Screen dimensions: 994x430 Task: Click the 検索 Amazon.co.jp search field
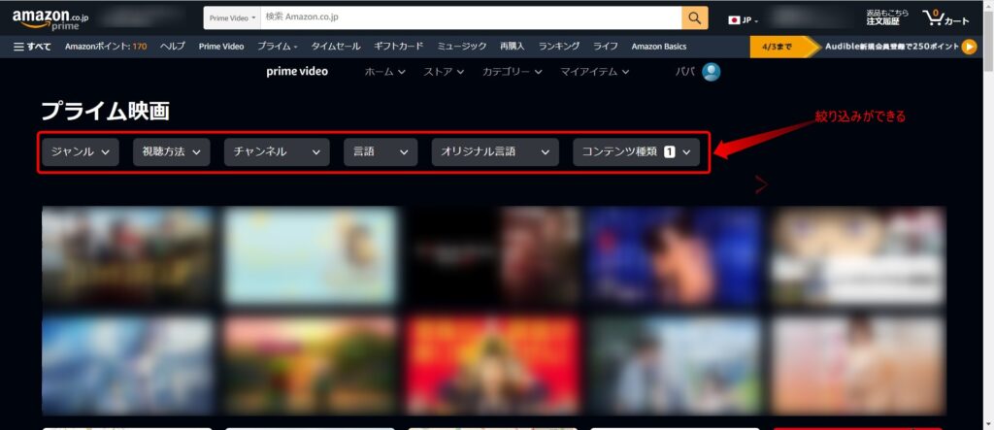[471, 17]
